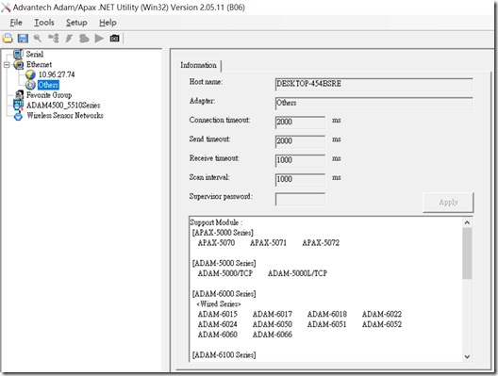The width and height of the screenshot is (498, 376).
Task: Click the ADAM-6024 module text
Action: (x=218, y=324)
